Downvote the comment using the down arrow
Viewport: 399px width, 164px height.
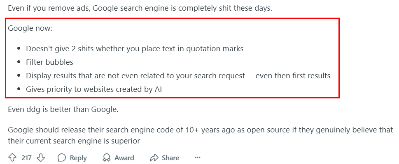pos(41,158)
